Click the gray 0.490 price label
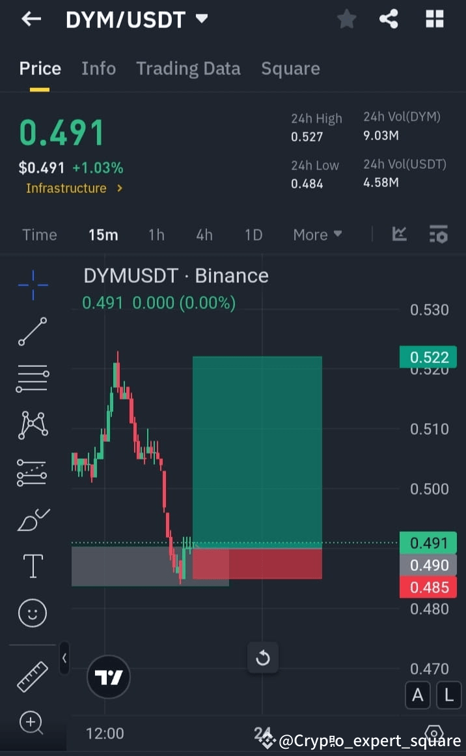The width and height of the screenshot is (466, 756). pyautogui.click(x=428, y=565)
